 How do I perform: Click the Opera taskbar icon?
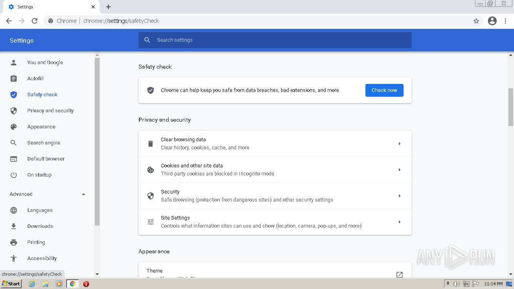click(86, 284)
